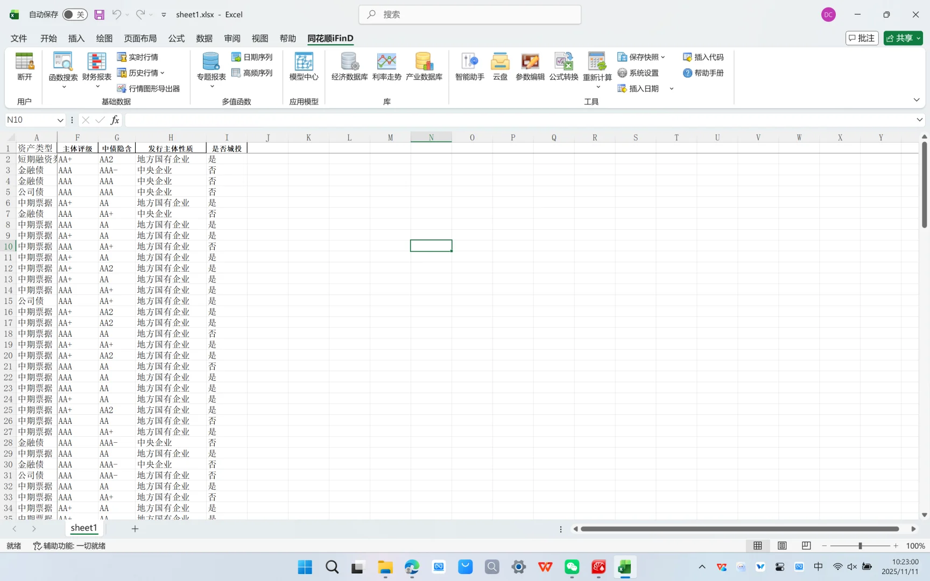Switch to the 公式 Formulas tab
The image size is (930, 581).
177,38
